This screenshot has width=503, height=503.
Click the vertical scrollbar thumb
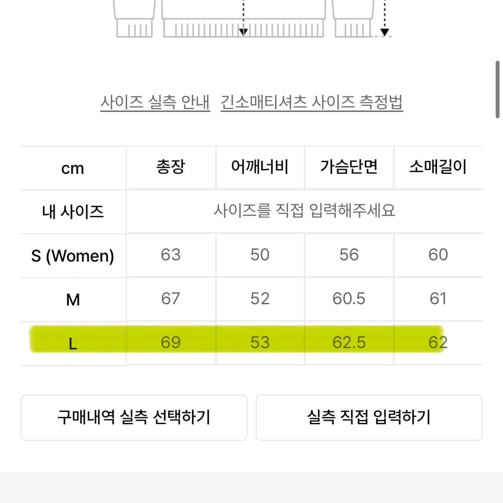tap(497, 89)
